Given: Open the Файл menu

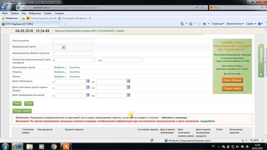Looking at the screenshot, I should 5,13.
